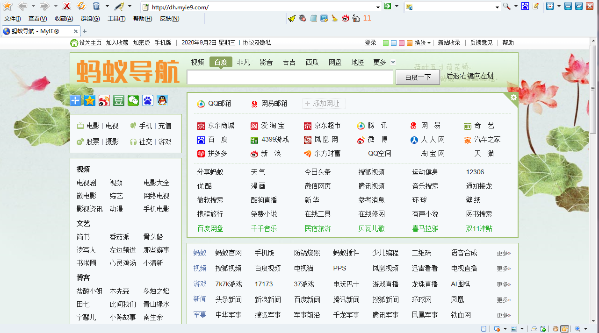This screenshot has height=333, width=599.
Task: Click the 添加网址 button
Action: point(324,104)
